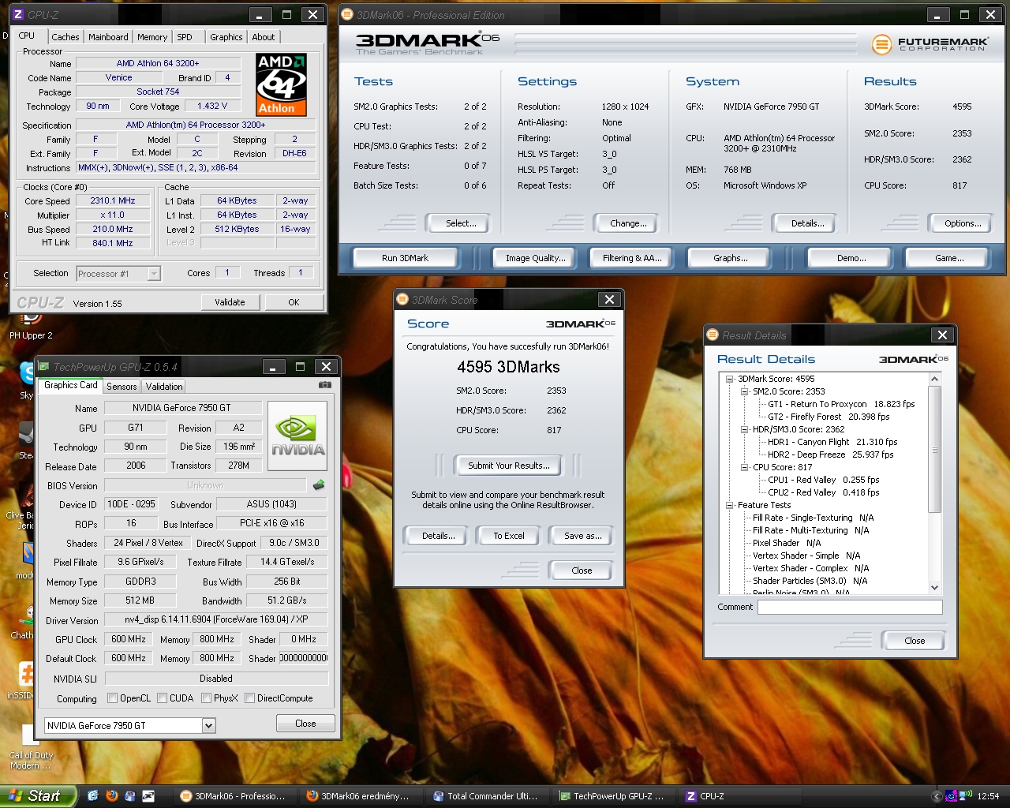The image size is (1010, 808).
Task: Switch to Total Commander taskbar button
Action: (486, 796)
